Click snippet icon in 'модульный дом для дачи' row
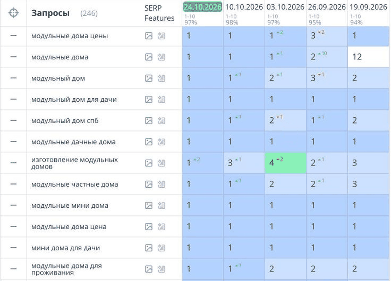 coord(162,99)
